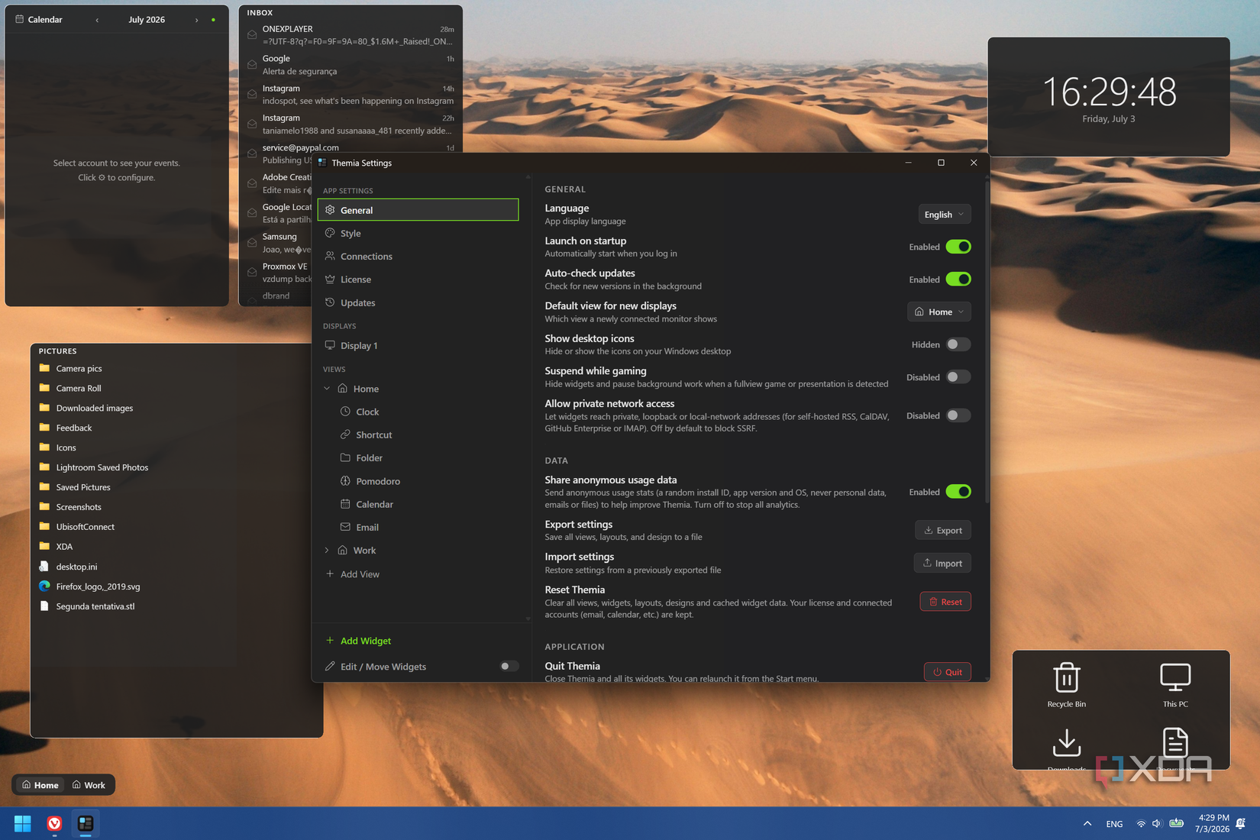Open the Vivaldi browser taskbar icon
This screenshot has width=1260, height=840.
coord(54,823)
